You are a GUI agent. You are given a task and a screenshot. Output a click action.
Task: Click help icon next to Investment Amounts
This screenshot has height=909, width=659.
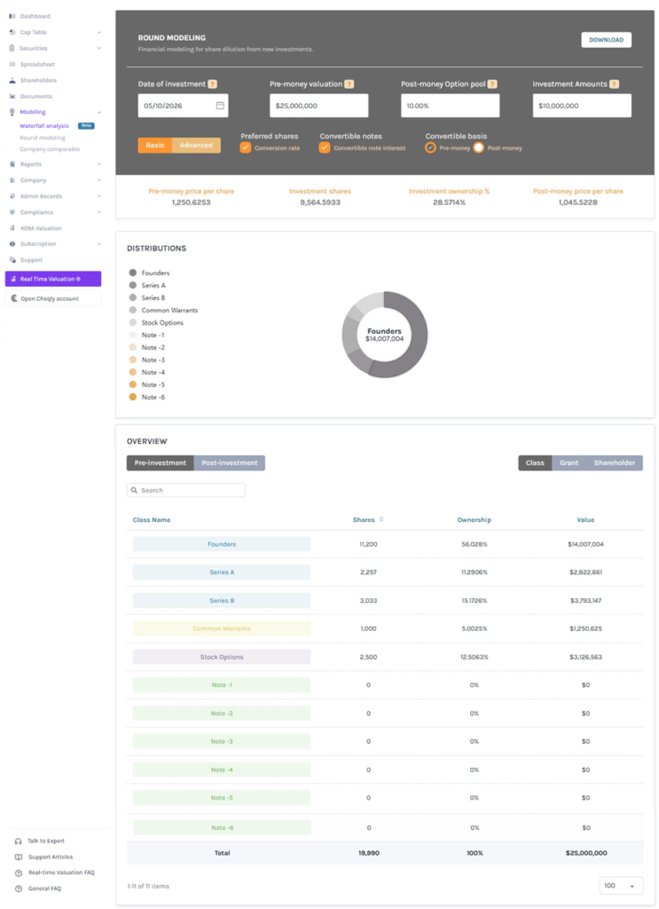pyautogui.click(x=614, y=84)
